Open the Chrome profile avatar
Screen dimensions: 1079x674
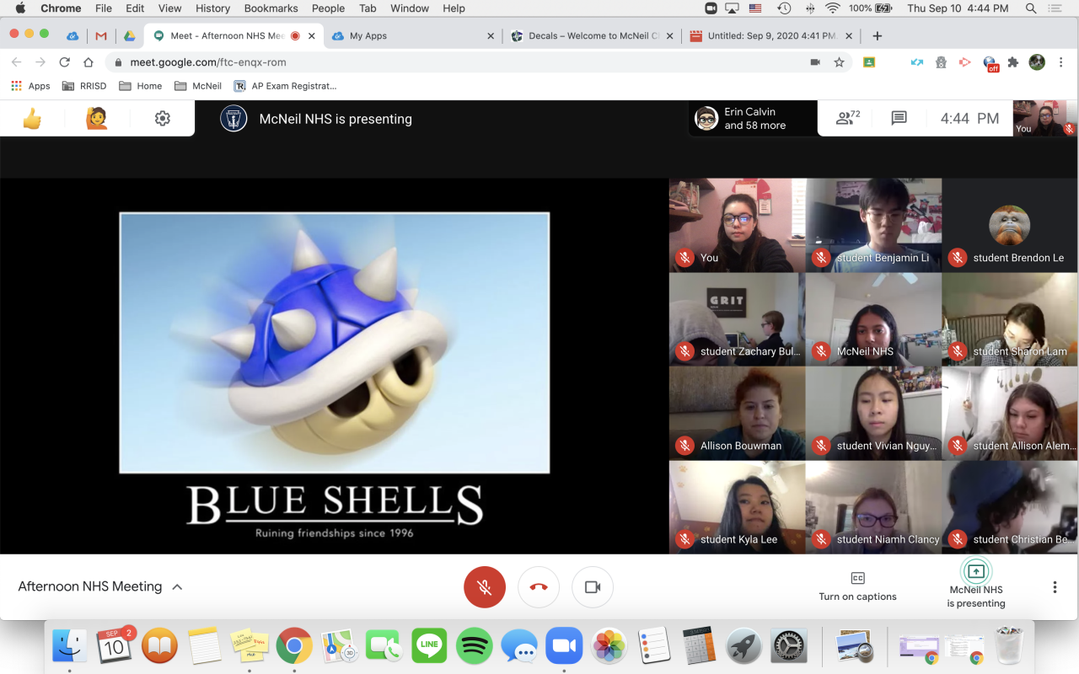tap(1037, 62)
